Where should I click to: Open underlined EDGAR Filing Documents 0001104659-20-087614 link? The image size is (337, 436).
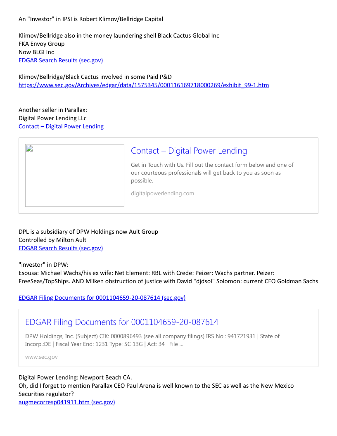[x=102, y=298]
